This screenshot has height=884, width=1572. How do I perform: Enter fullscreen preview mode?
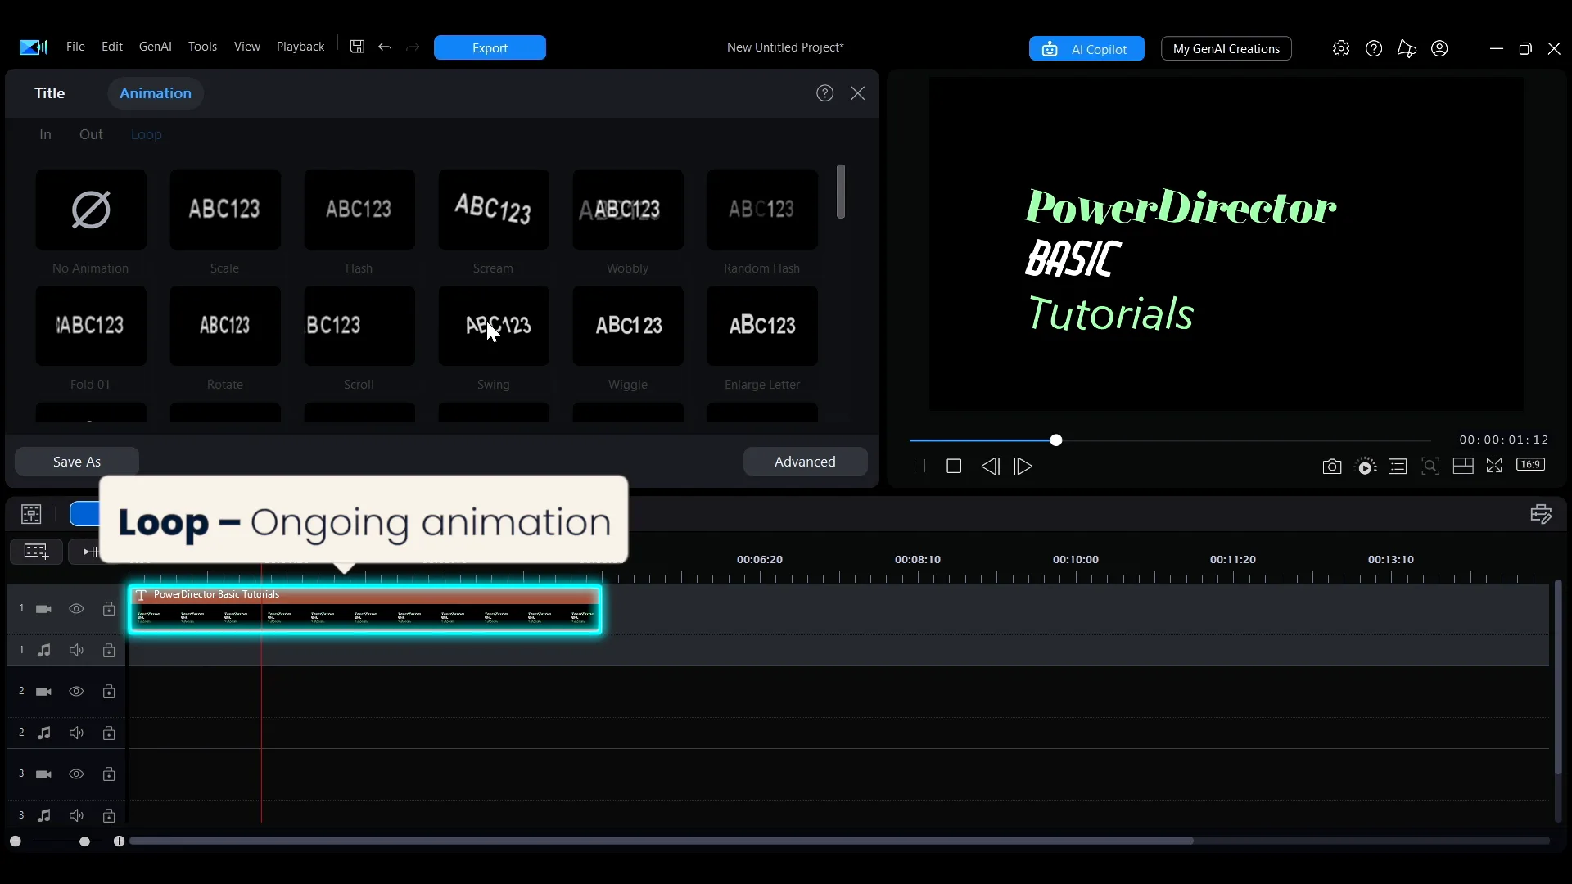click(x=1494, y=465)
